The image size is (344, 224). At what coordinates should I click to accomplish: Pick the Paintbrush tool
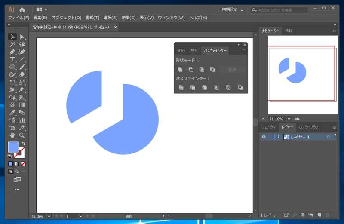pyautogui.click(x=22, y=67)
